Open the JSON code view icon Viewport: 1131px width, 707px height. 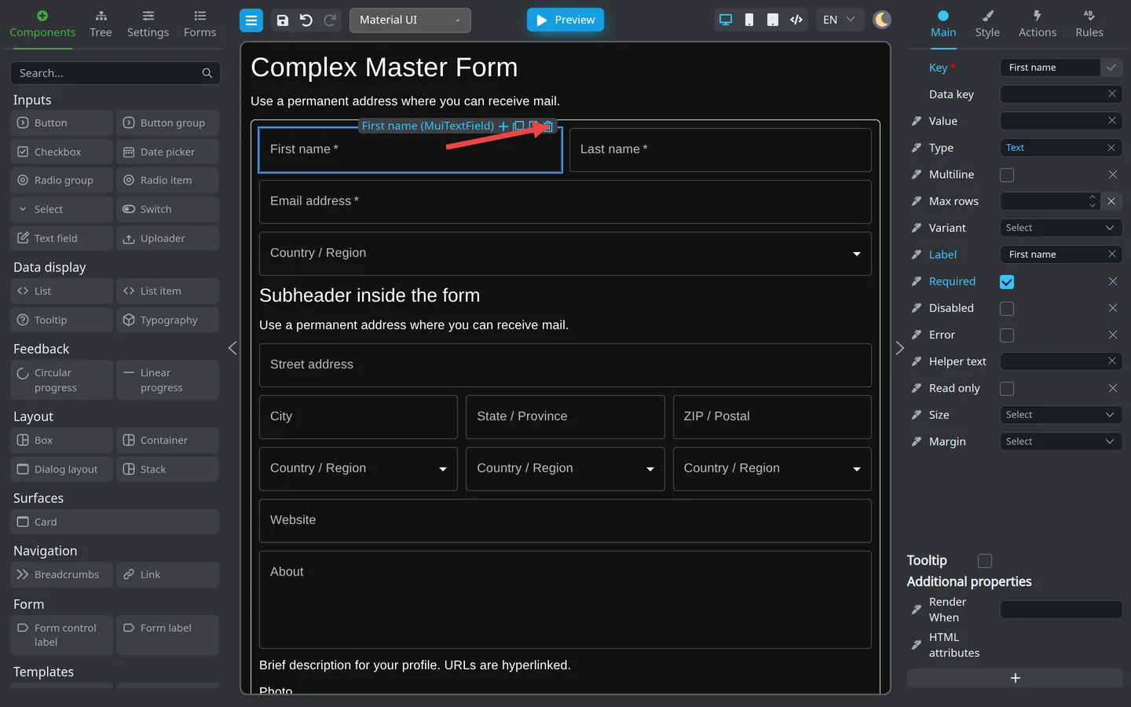coord(796,20)
